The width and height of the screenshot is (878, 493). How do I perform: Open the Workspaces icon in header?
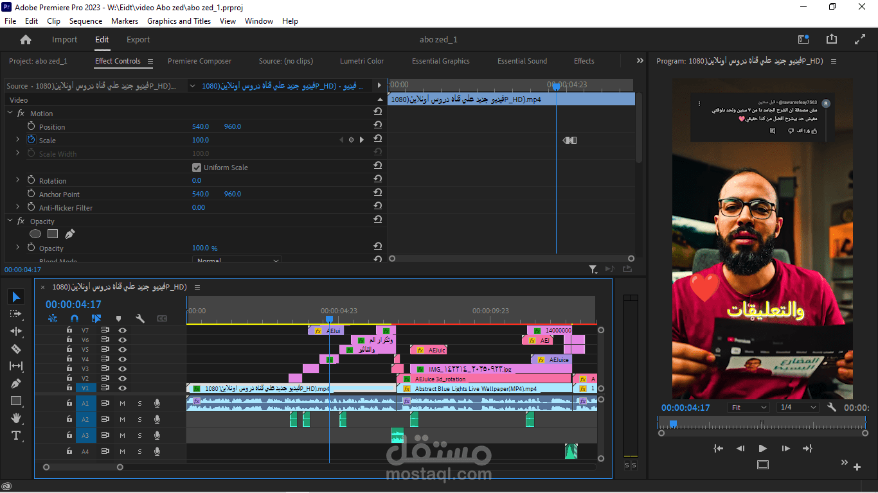[x=803, y=39]
